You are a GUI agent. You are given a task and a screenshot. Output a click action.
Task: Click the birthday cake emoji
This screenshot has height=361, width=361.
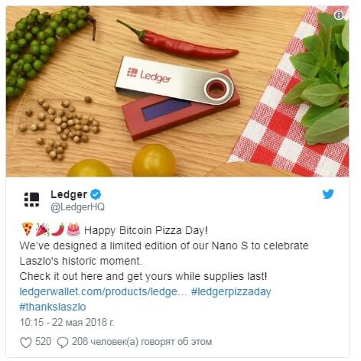point(73,229)
